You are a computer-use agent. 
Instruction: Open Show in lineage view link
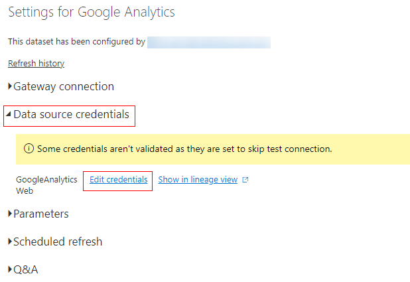198,180
